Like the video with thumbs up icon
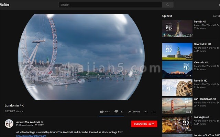Screen dimensions: 220x137 click(x=102, y=112)
